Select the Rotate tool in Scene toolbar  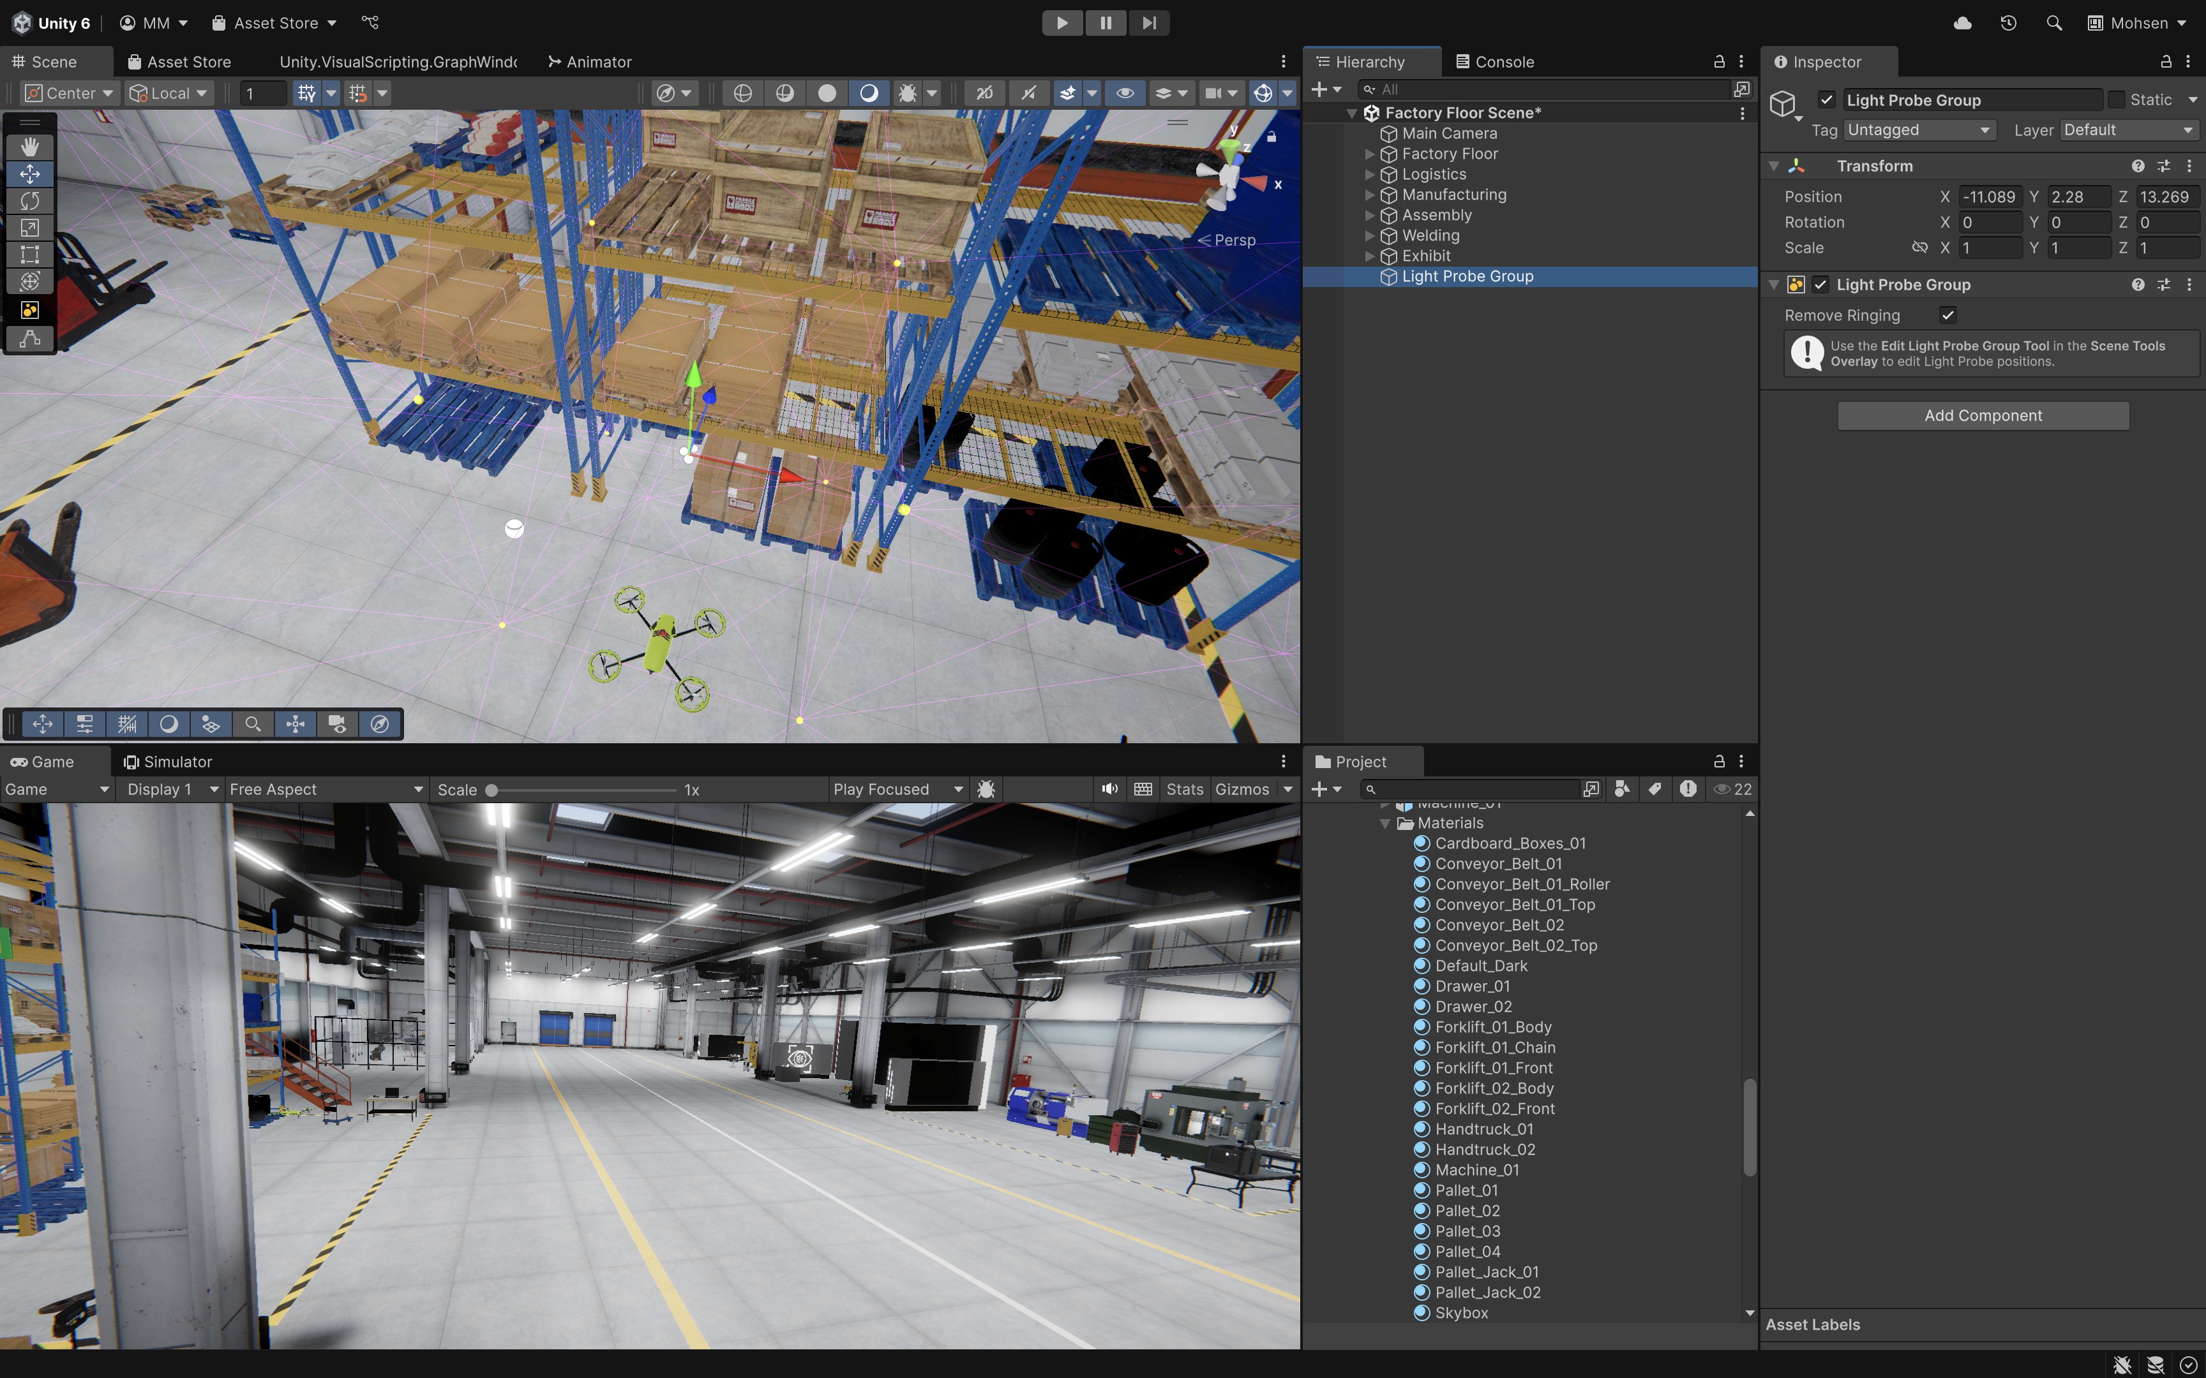click(x=29, y=200)
